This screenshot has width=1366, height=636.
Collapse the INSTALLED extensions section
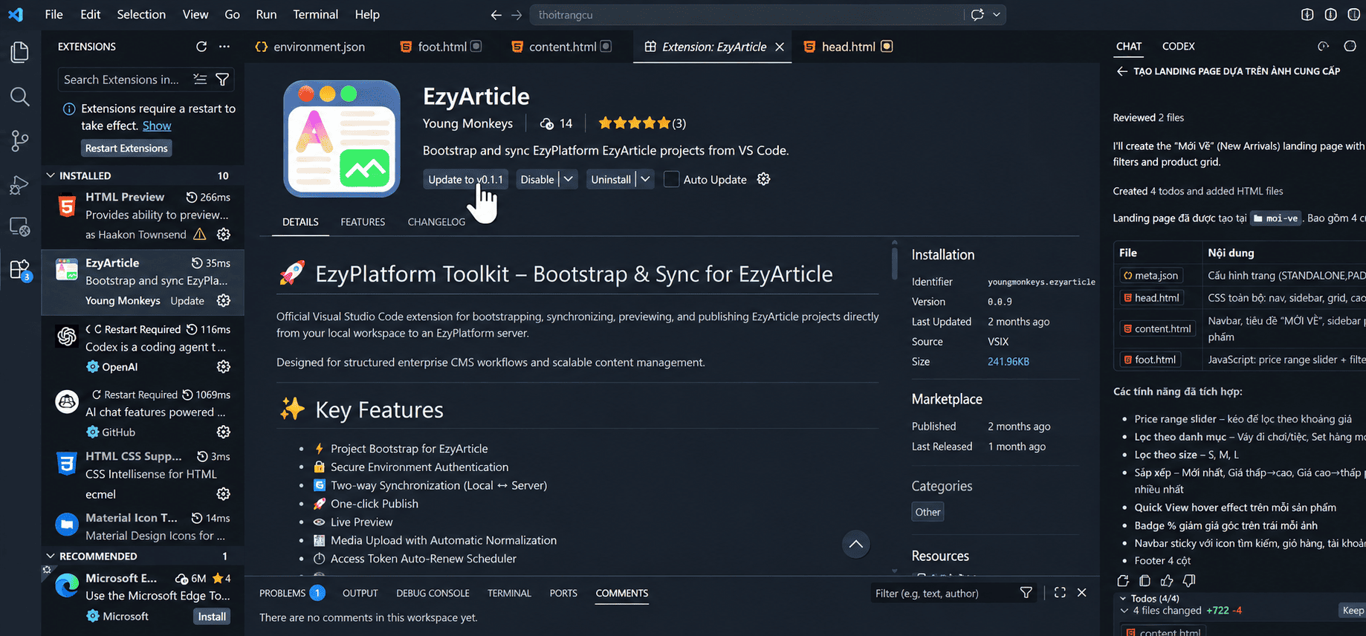tap(51, 176)
